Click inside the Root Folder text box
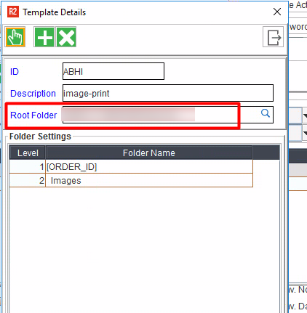This screenshot has width=307, height=313. click(168, 115)
